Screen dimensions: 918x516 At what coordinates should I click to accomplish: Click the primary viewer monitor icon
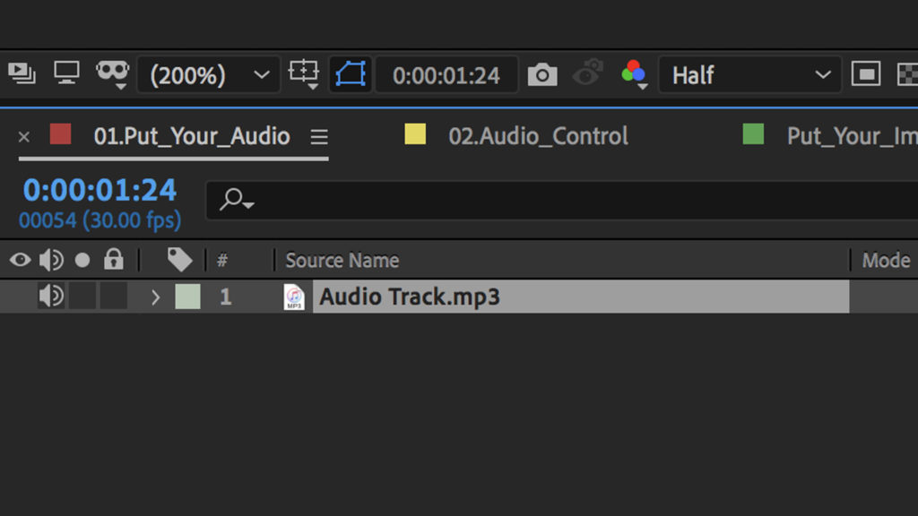(66, 73)
